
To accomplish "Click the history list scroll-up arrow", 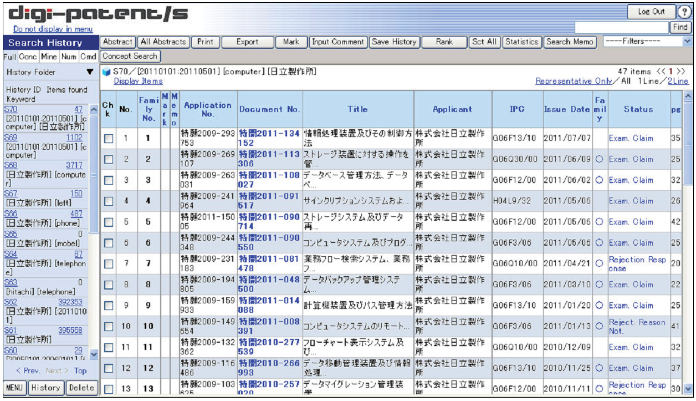I will point(93,109).
